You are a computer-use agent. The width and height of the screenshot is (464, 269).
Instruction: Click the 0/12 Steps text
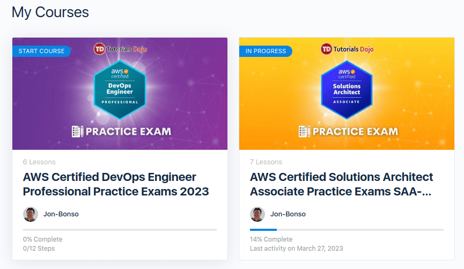(39, 249)
